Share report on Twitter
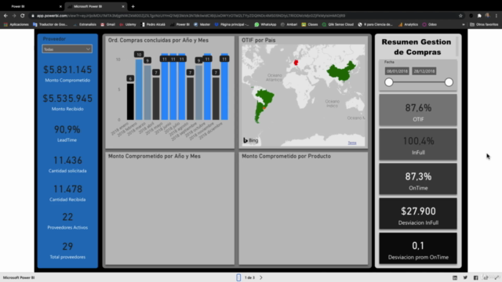The image size is (502, 282). [465, 277]
